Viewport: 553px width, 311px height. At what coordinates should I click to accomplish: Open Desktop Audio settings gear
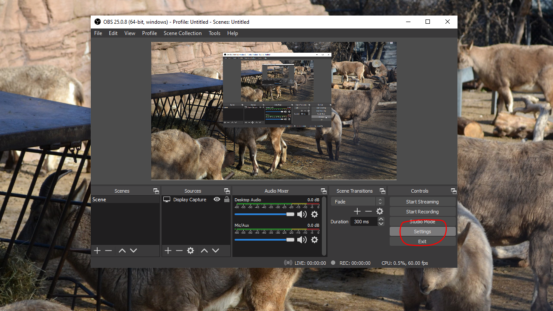[315, 215]
